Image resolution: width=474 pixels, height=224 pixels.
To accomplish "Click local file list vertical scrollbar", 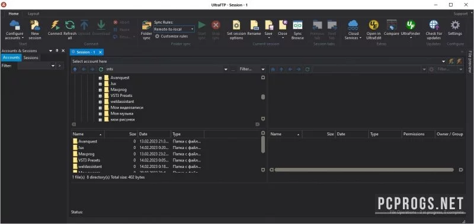I will pyautogui.click(x=263, y=145).
